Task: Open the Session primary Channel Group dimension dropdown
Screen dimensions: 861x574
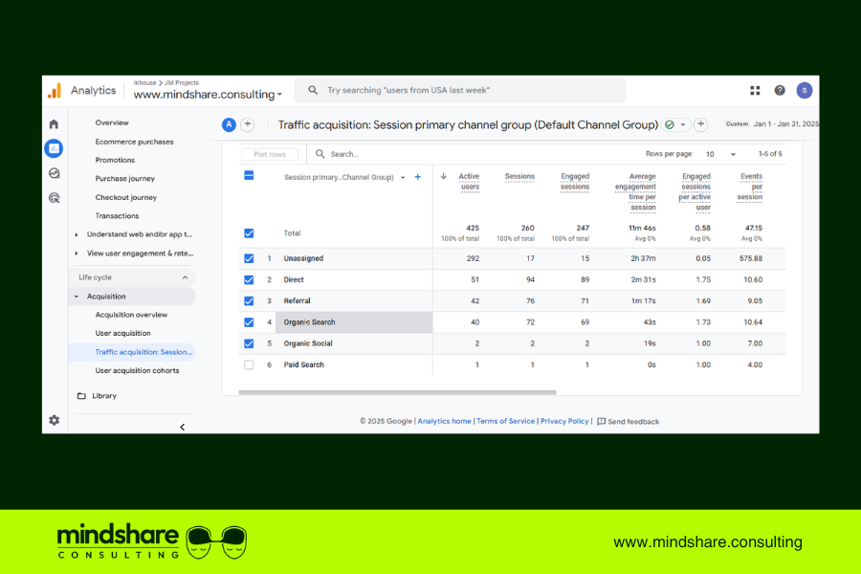Action: 344,177
